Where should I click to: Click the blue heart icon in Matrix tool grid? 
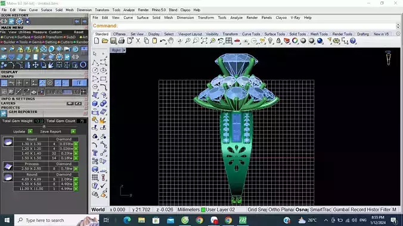tap(11, 57)
